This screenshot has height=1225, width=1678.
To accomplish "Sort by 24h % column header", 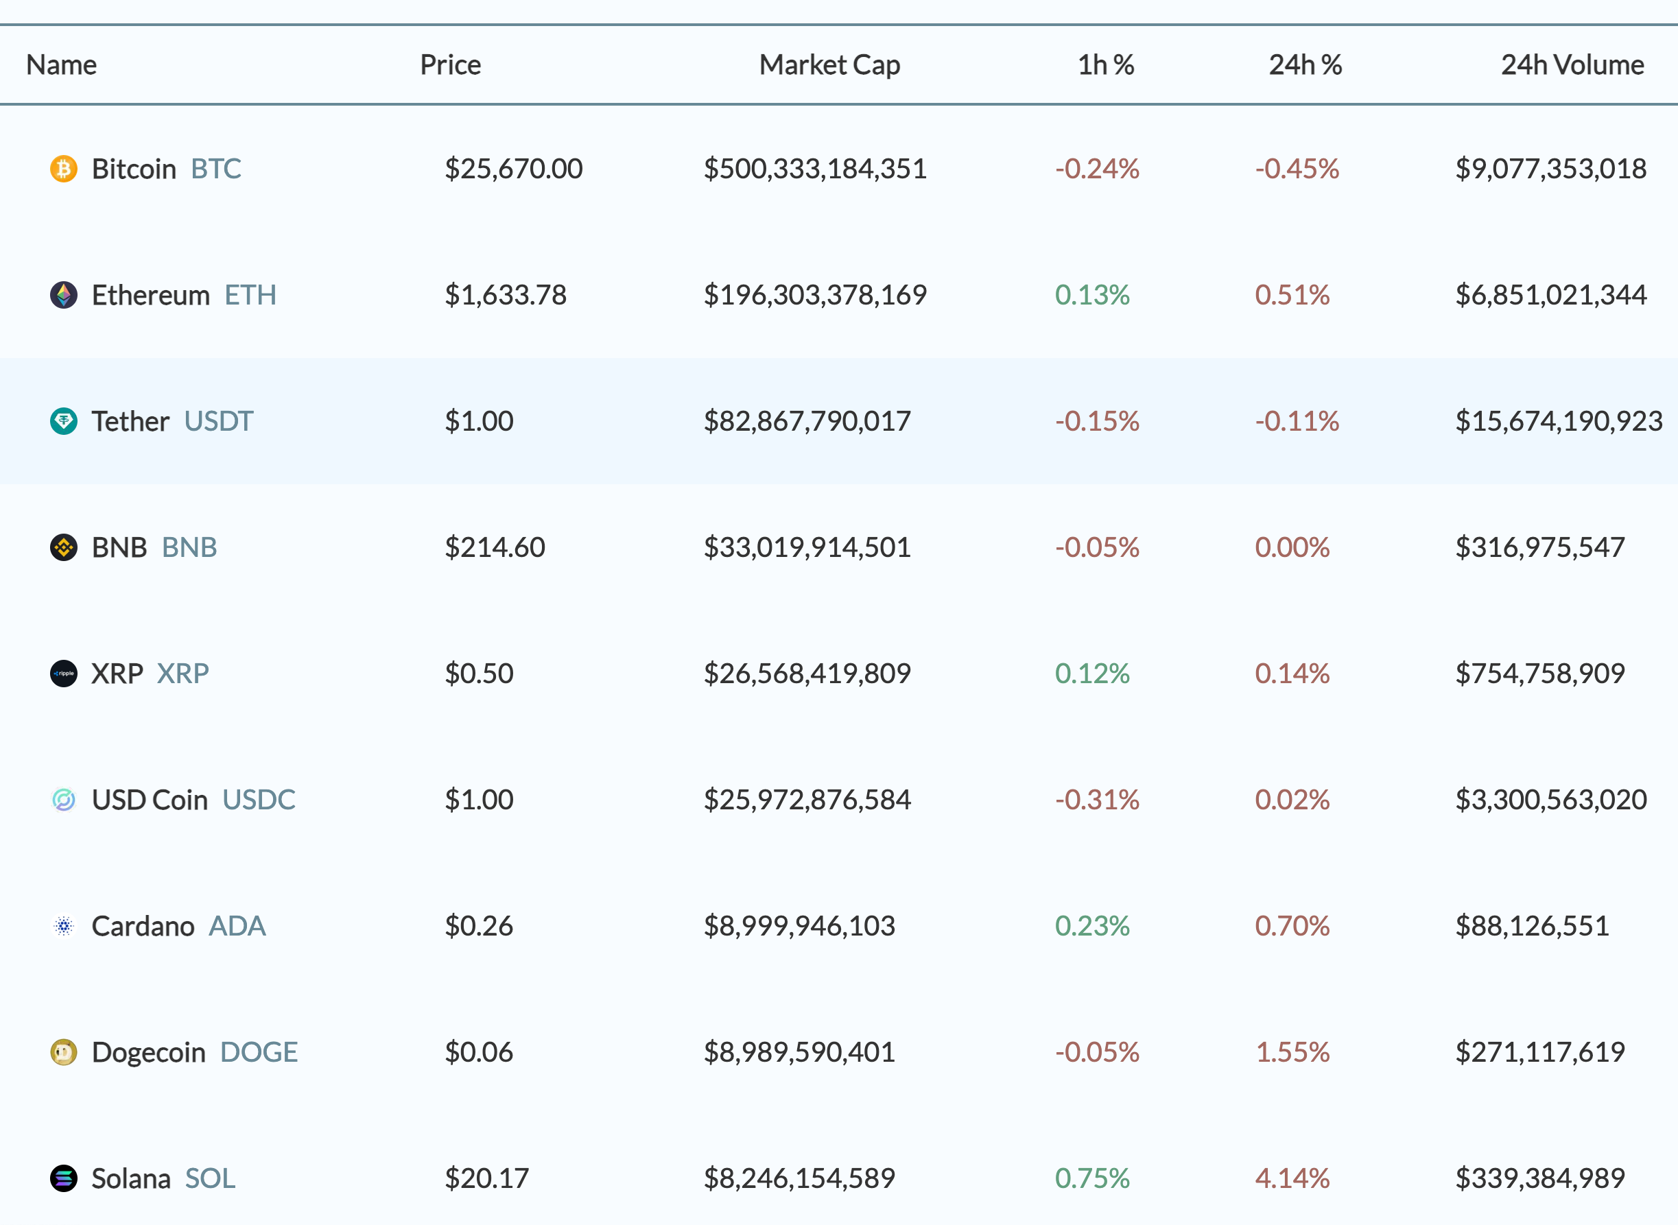I will click(1305, 65).
